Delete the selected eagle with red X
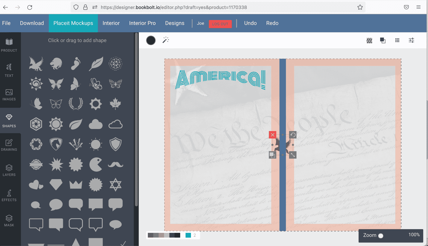 pos(272,135)
